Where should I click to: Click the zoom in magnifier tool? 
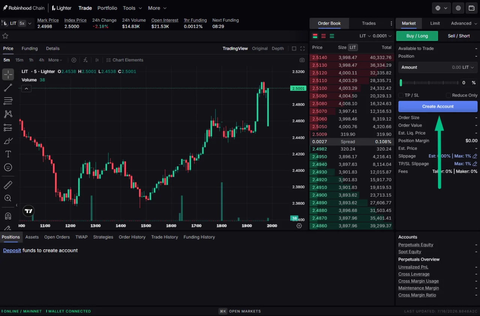click(8, 198)
